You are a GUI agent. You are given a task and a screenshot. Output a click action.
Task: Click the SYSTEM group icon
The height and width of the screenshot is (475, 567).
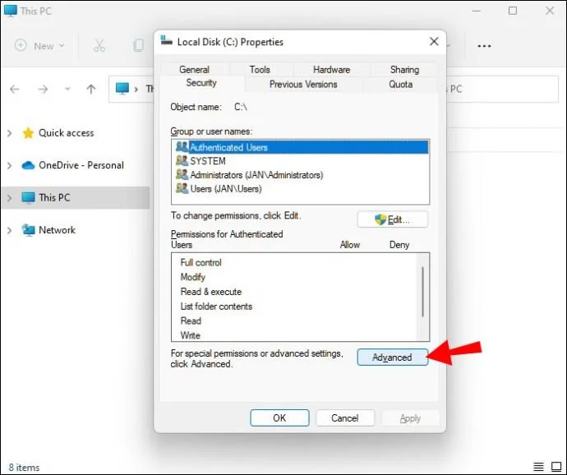click(x=182, y=160)
